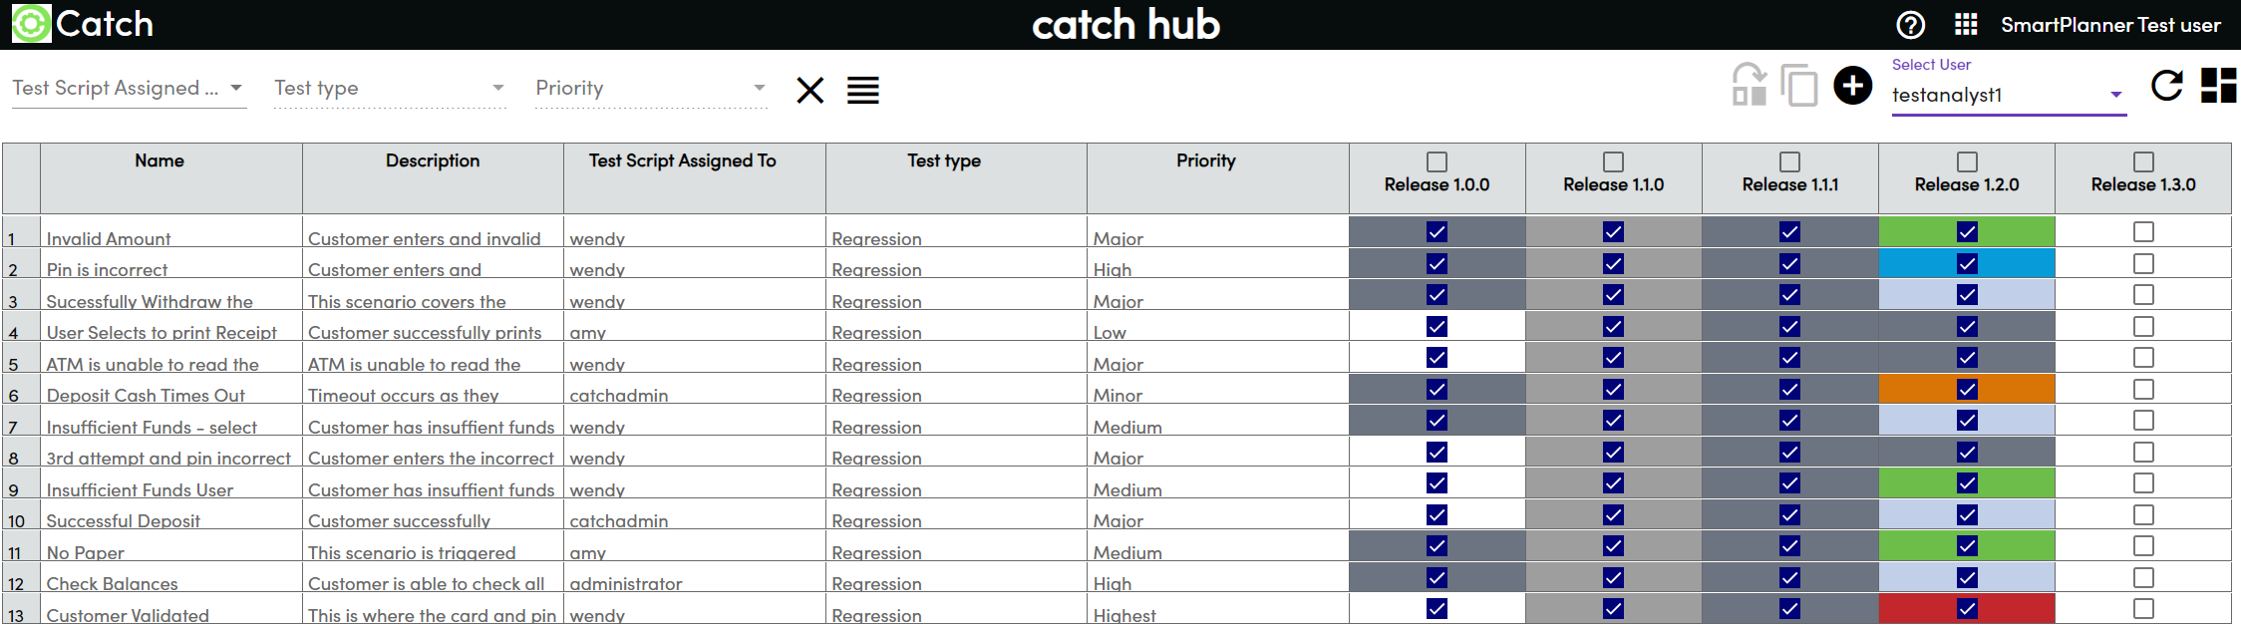Select the Release 1.0.0 header checkbox
Screen dimensions: 2241x629
click(x=1437, y=161)
